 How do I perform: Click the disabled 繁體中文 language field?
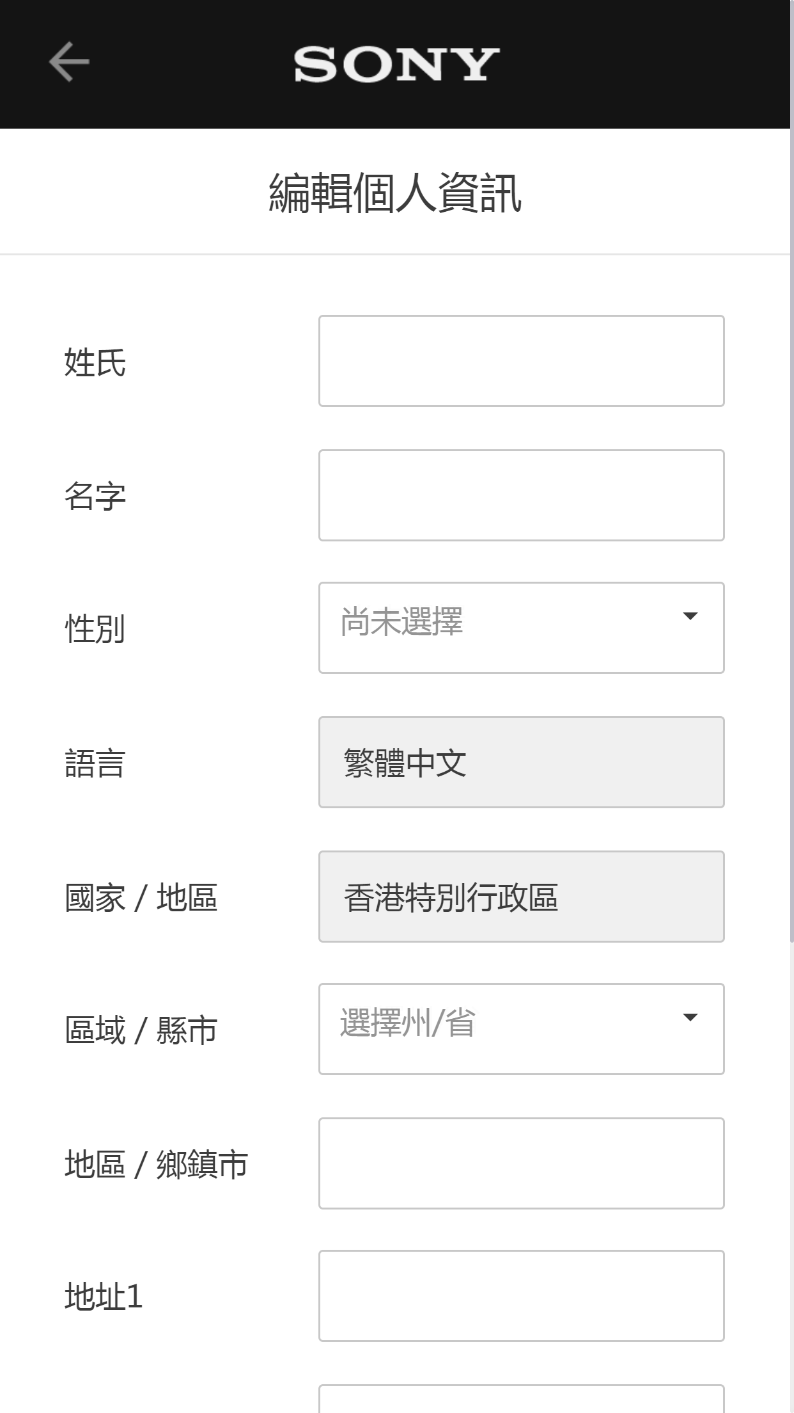pyautogui.click(x=521, y=762)
